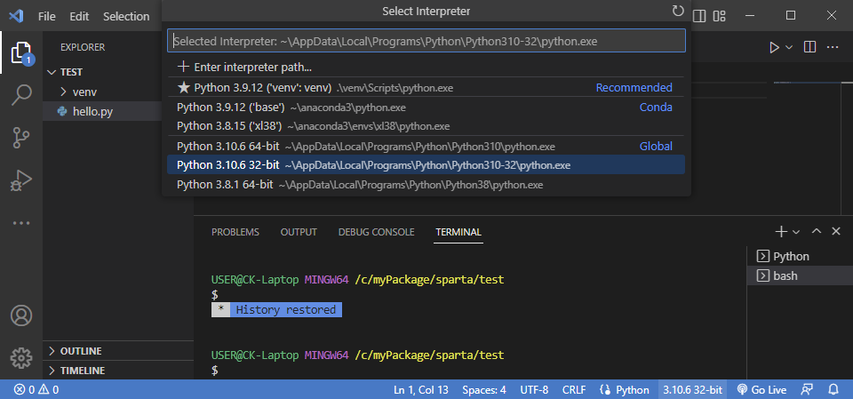Open the Explorer view in activity bar
The image size is (853, 399).
click(x=20, y=52)
